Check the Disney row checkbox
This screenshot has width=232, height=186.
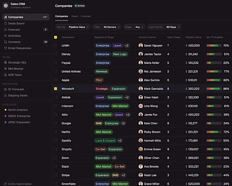point(55,54)
